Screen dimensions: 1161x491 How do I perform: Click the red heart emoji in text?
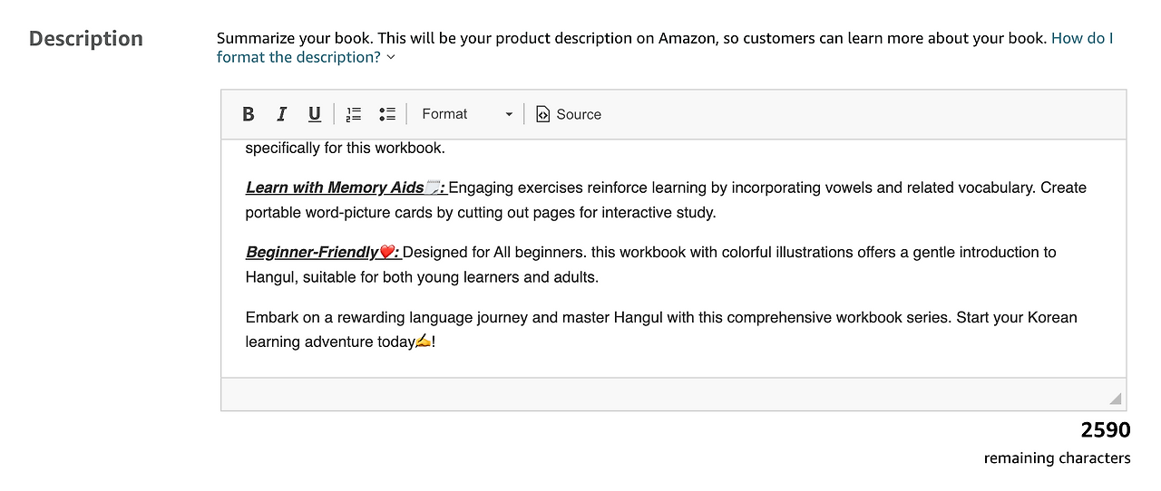pyautogui.click(x=387, y=252)
